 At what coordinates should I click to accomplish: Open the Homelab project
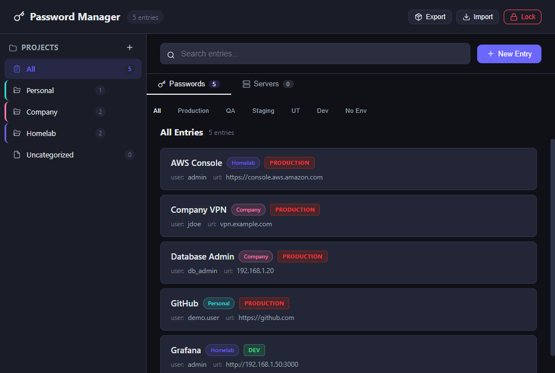click(73, 133)
